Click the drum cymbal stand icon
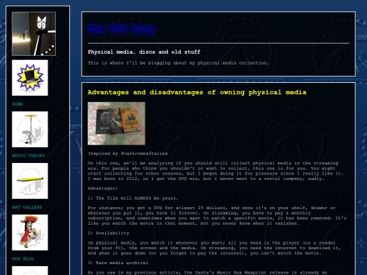This screenshot has height=275, width=367. tap(30, 129)
